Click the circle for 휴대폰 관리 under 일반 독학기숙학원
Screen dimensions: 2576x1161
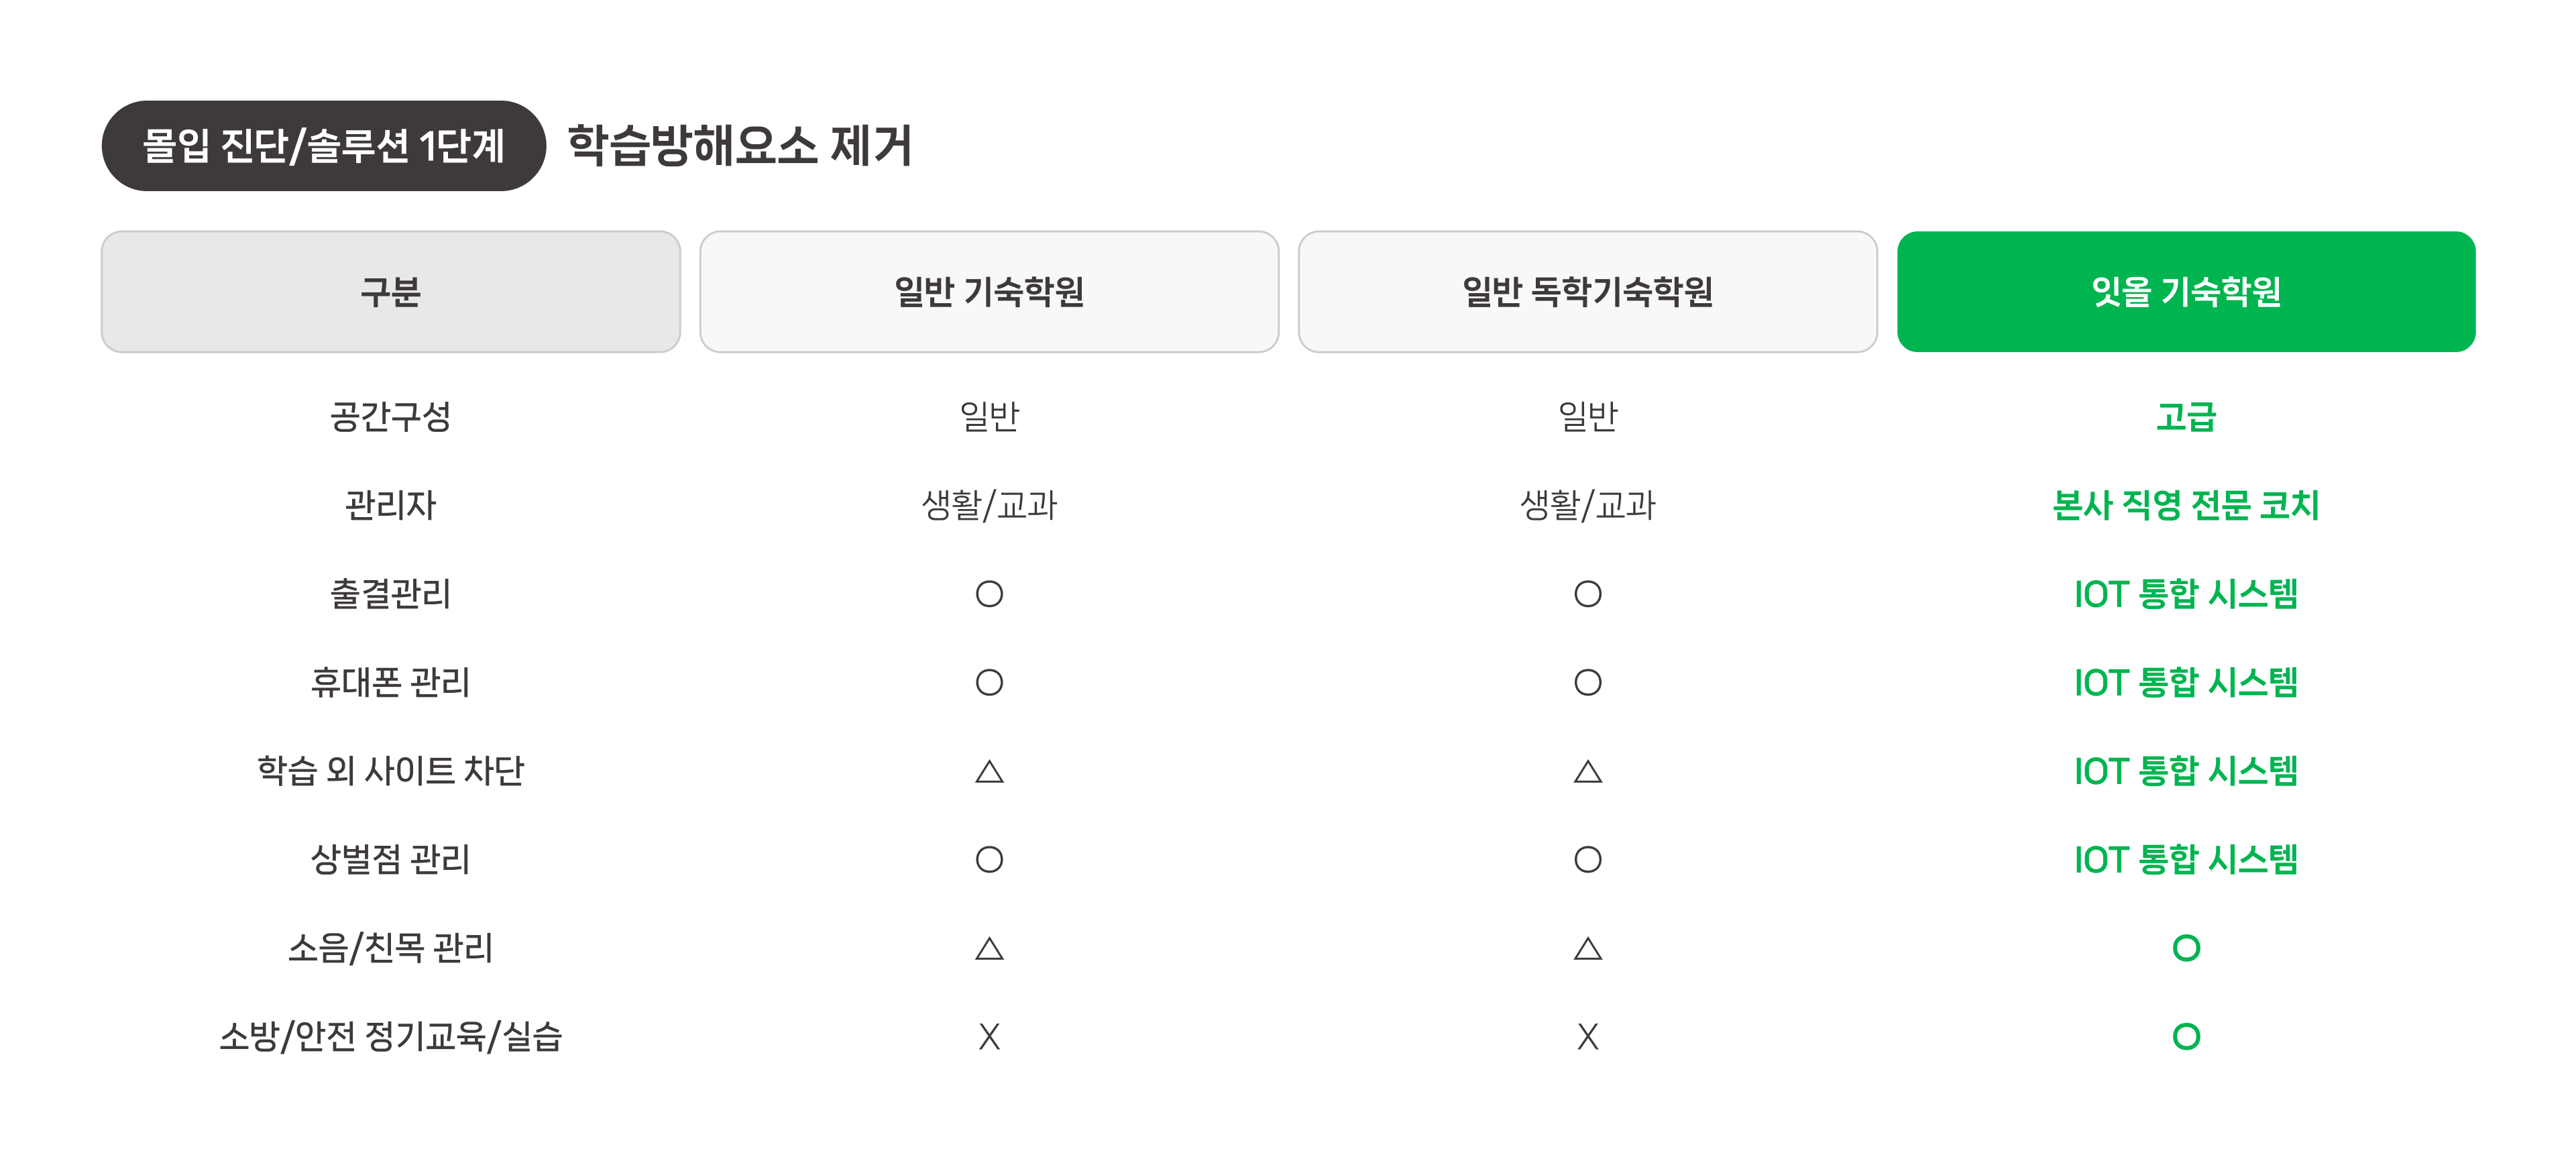(1587, 682)
